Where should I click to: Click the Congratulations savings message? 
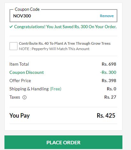coord(65,27)
